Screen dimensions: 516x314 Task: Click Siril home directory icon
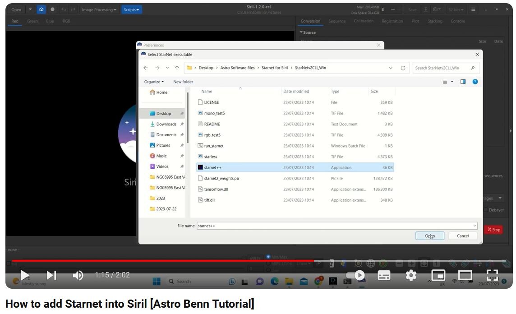click(41, 9)
